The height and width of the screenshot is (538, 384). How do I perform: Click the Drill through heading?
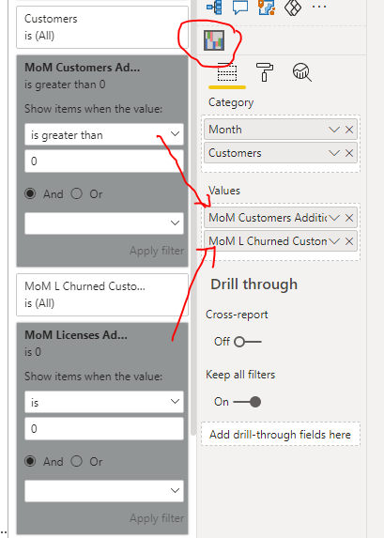click(253, 284)
